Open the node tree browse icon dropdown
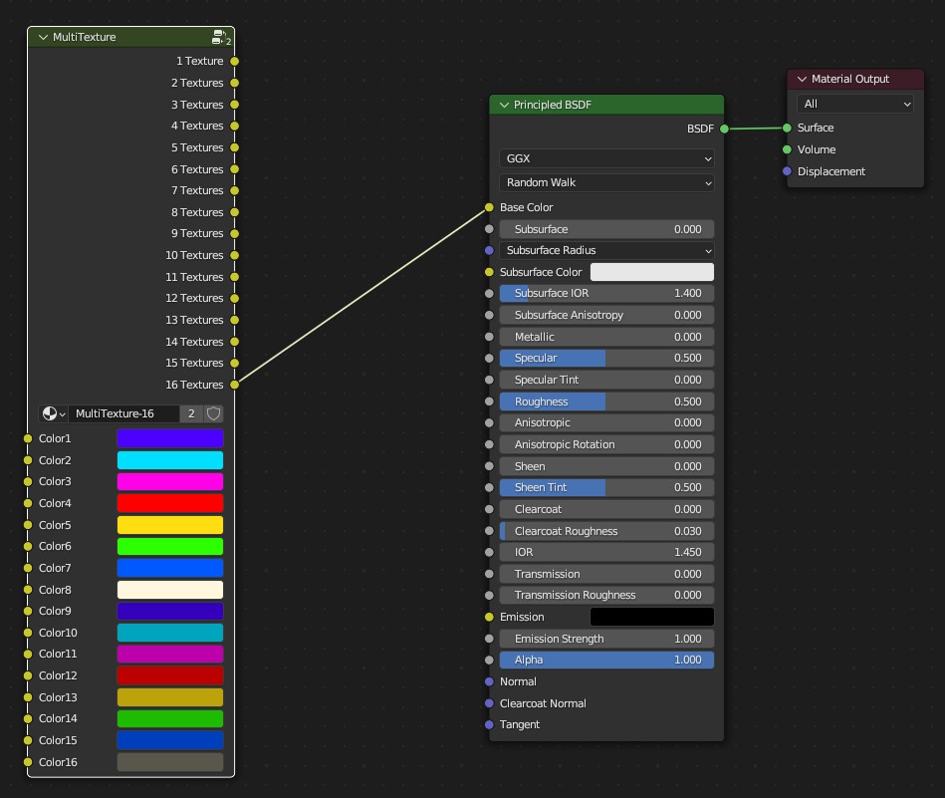The image size is (945, 798). 53,413
